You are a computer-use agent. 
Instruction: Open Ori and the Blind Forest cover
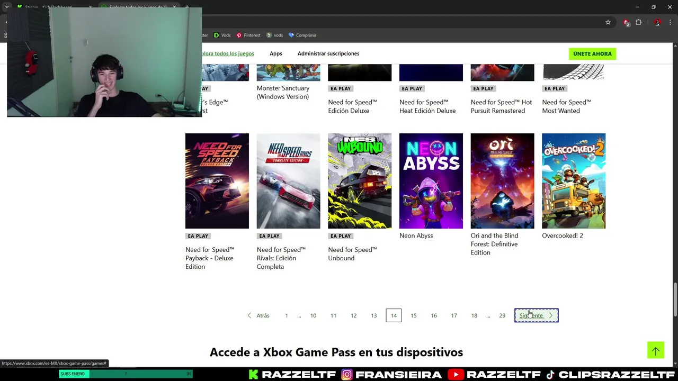coord(502,181)
